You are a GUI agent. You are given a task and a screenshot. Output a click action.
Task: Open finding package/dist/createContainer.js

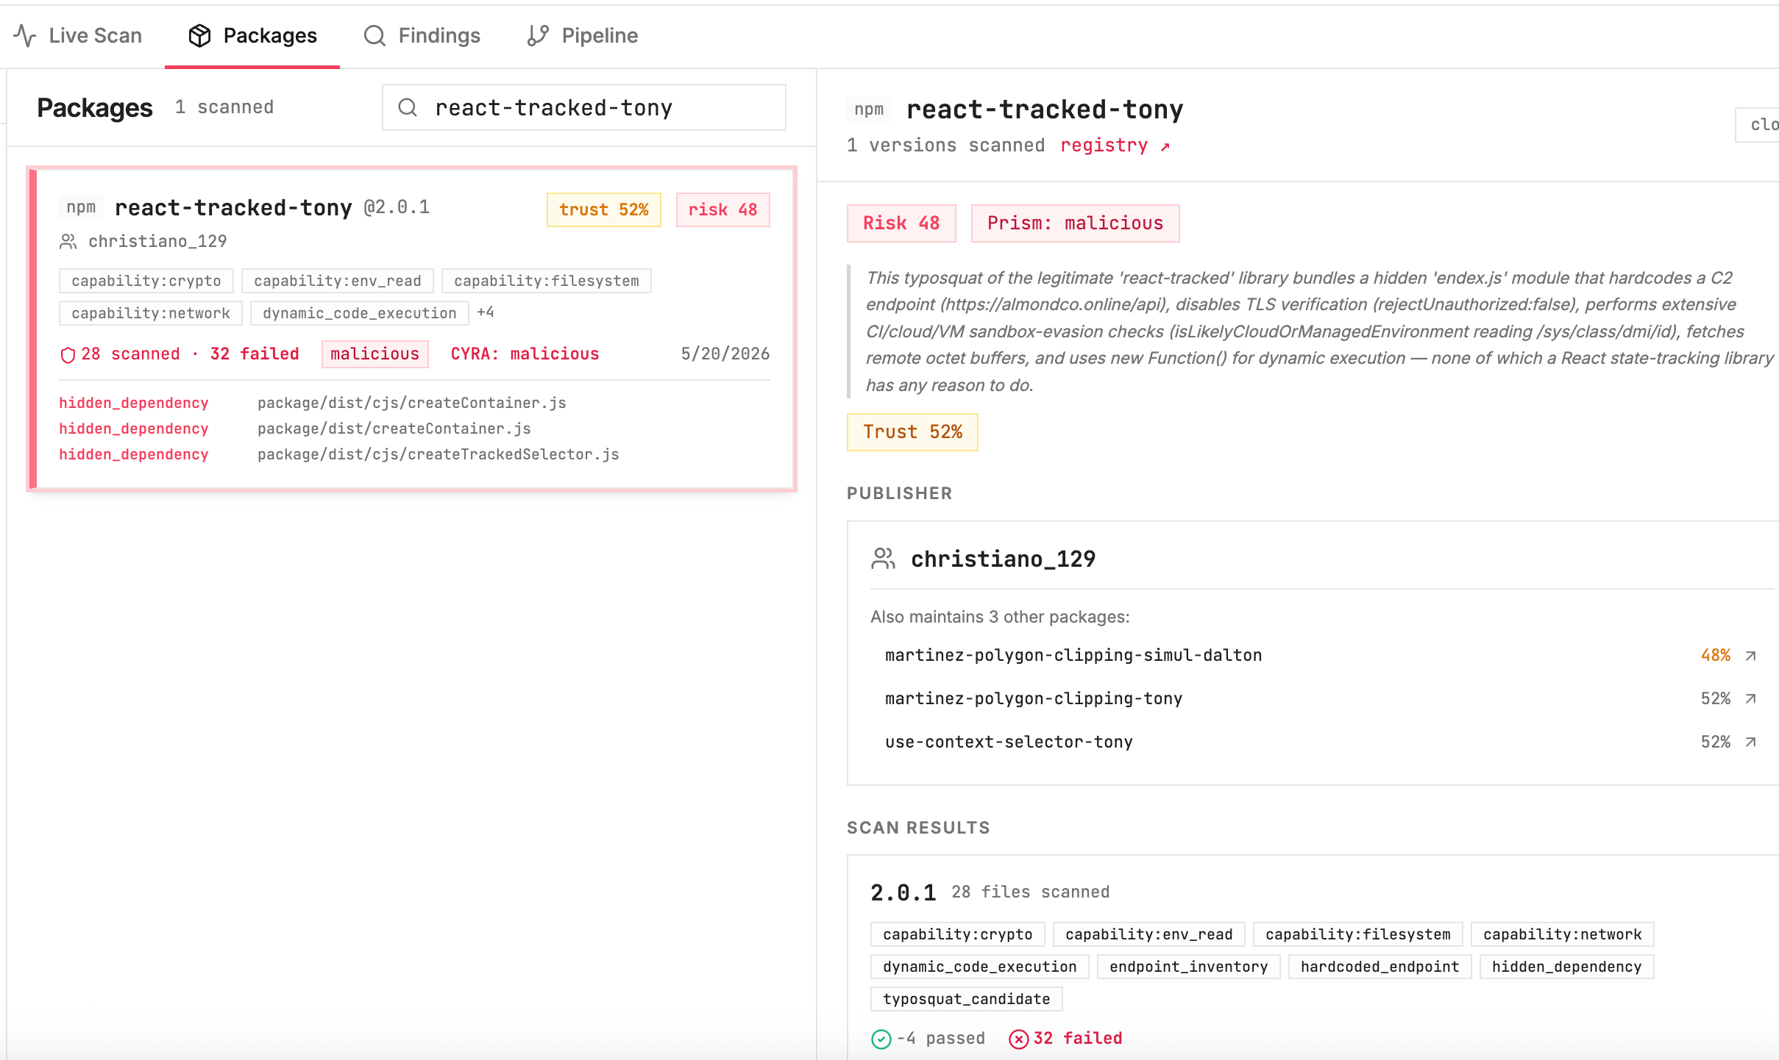click(394, 429)
